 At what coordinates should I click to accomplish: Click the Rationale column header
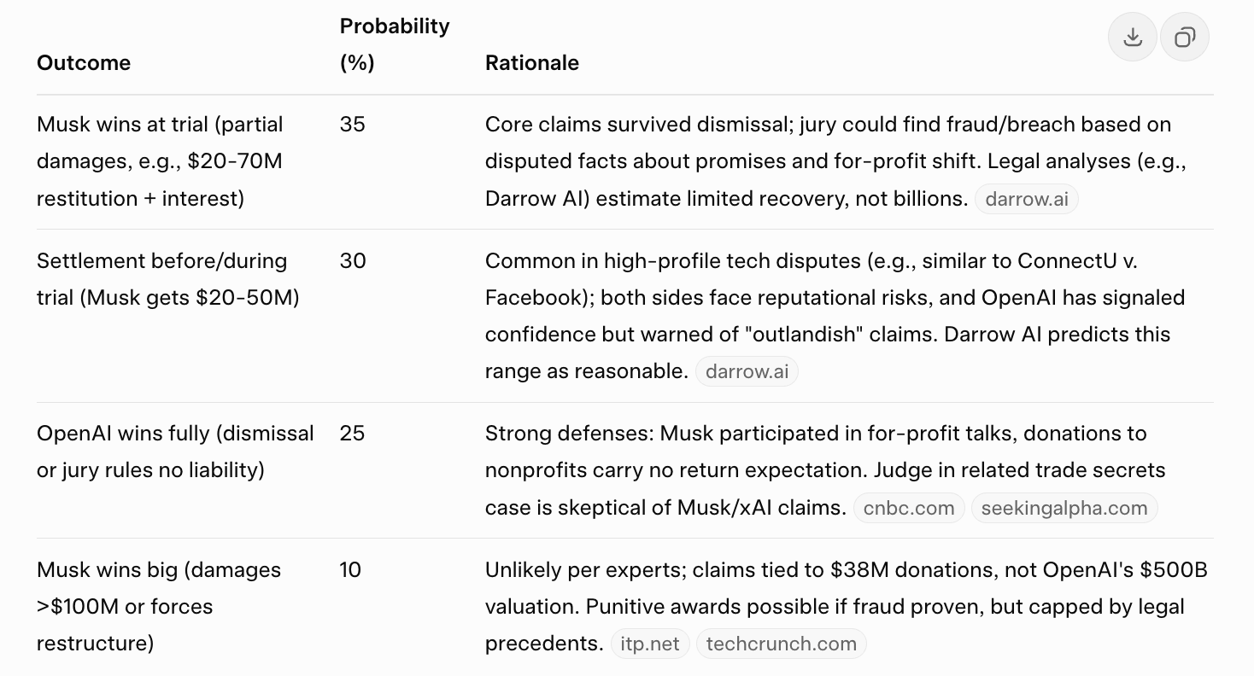coord(531,63)
